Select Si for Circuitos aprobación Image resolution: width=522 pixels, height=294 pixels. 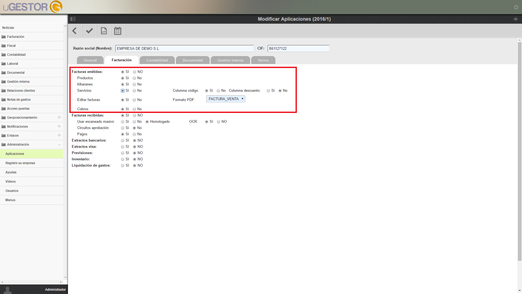point(123,128)
